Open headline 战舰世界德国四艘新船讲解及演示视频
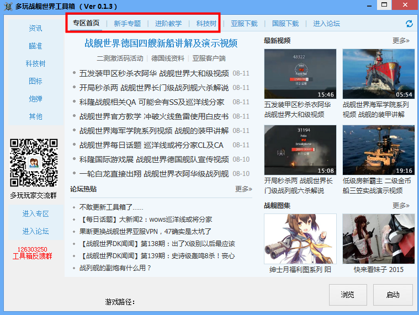 point(161,43)
